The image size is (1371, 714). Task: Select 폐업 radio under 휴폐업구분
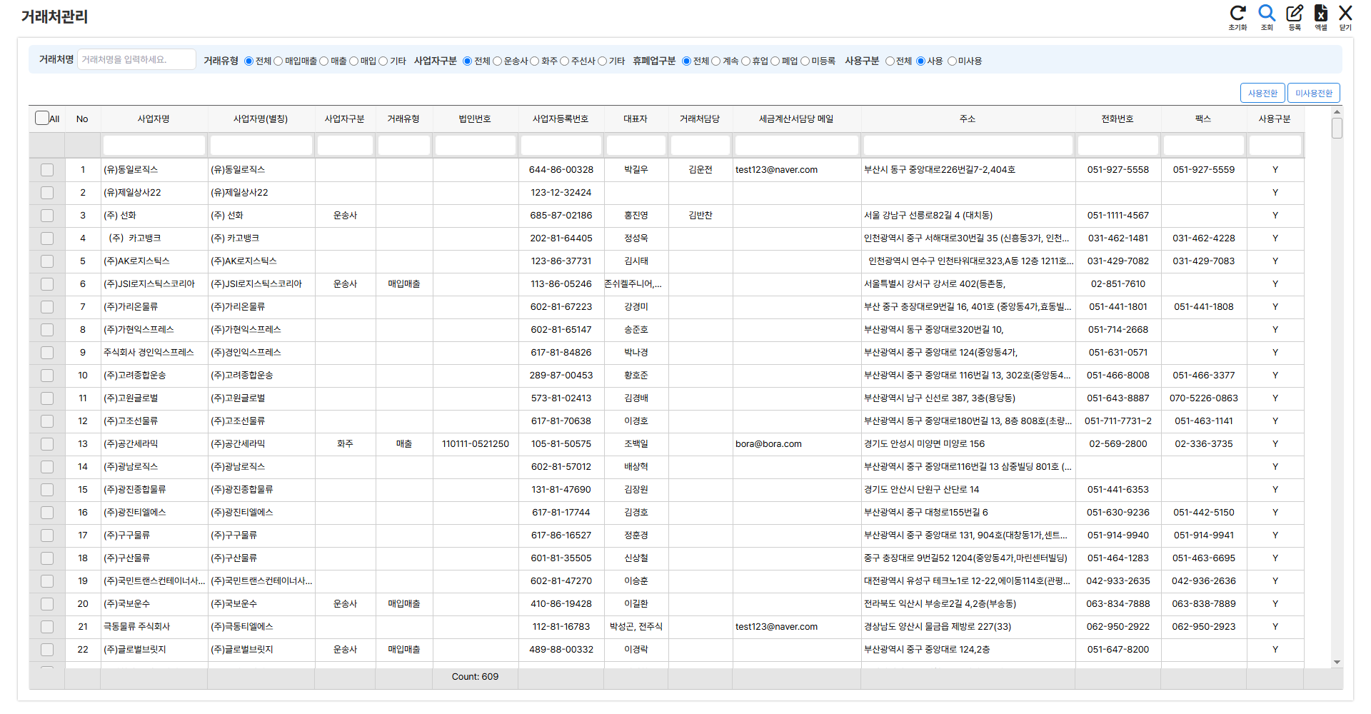[775, 61]
